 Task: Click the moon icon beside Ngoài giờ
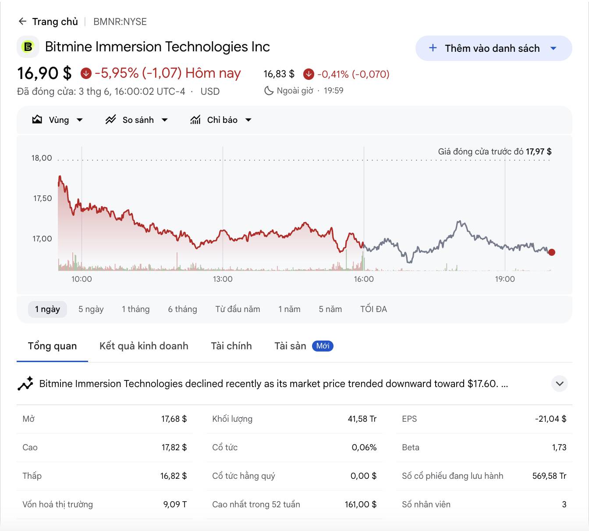tap(269, 91)
